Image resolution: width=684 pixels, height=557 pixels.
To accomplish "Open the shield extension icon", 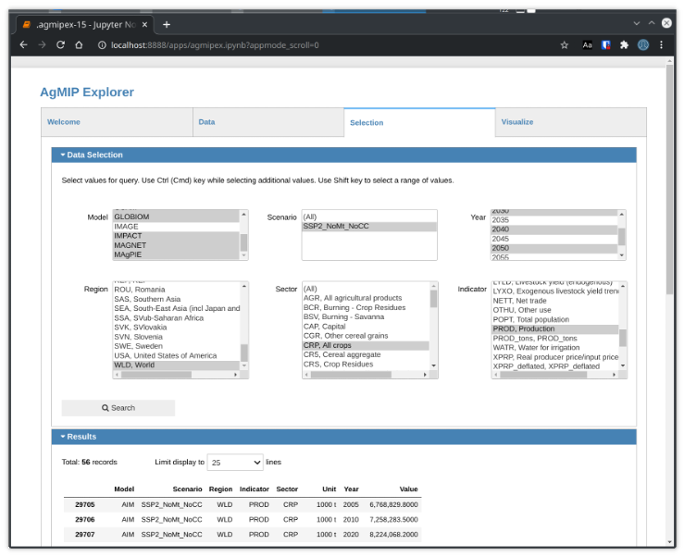I will [x=606, y=45].
